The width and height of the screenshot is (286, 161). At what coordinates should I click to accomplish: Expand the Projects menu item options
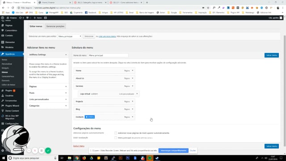[x=133, y=102]
